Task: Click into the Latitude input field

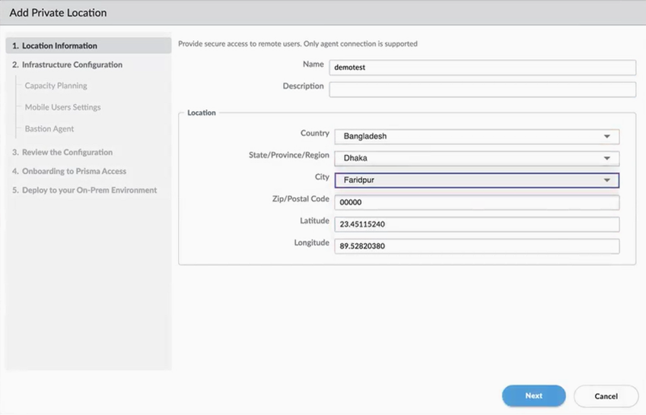Action: coord(476,225)
